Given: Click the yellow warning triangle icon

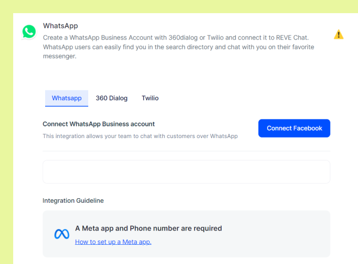Looking at the screenshot, I should pos(339,34).
